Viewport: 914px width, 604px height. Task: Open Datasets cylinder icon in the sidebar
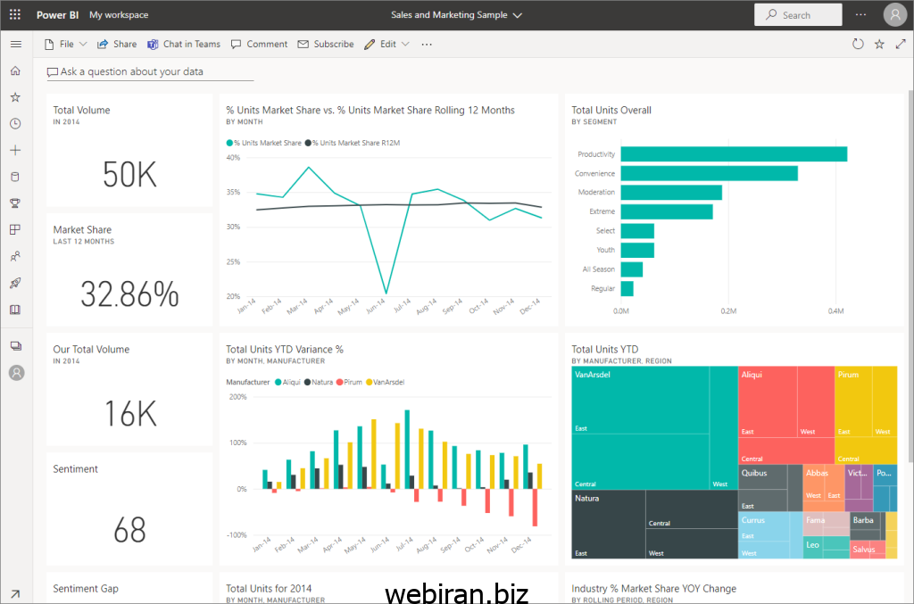(15, 177)
